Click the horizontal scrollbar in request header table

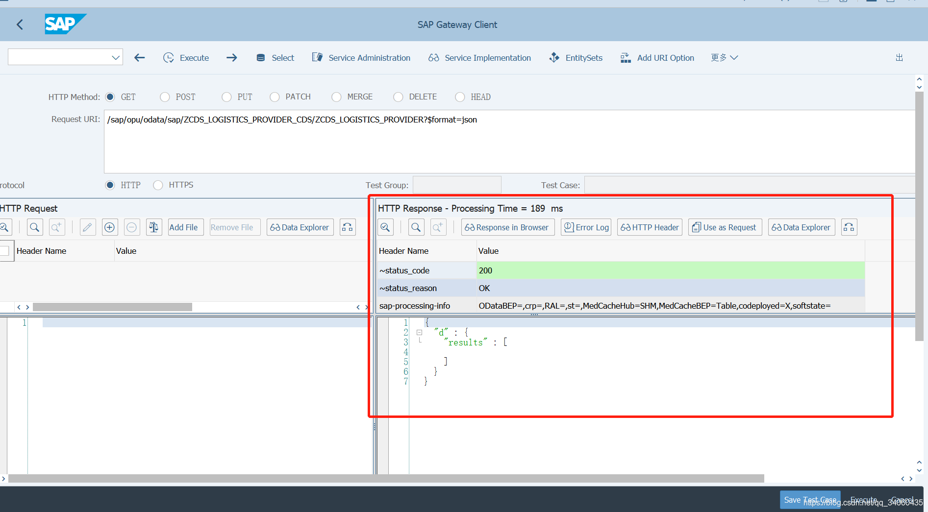(x=112, y=307)
